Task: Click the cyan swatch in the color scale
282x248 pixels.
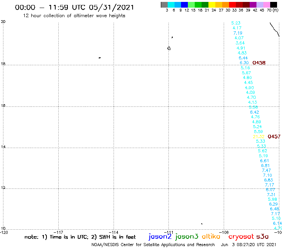Action: (171, 5)
